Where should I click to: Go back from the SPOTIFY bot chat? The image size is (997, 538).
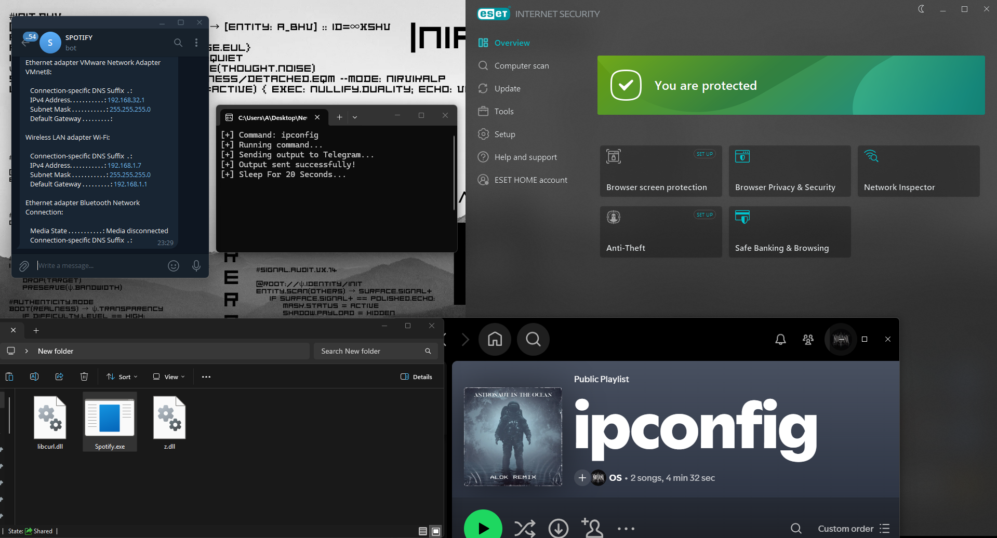pos(24,43)
